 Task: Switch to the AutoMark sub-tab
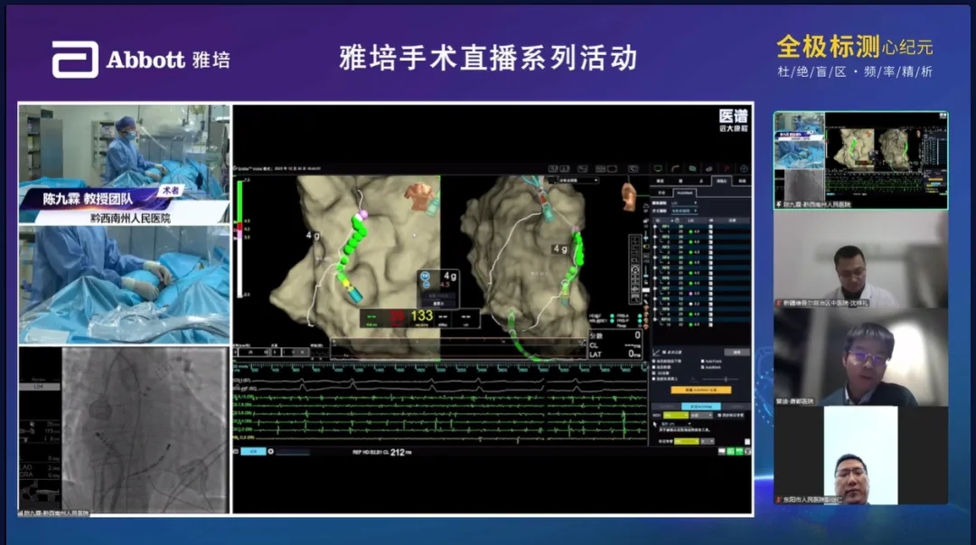pos(686,192)
